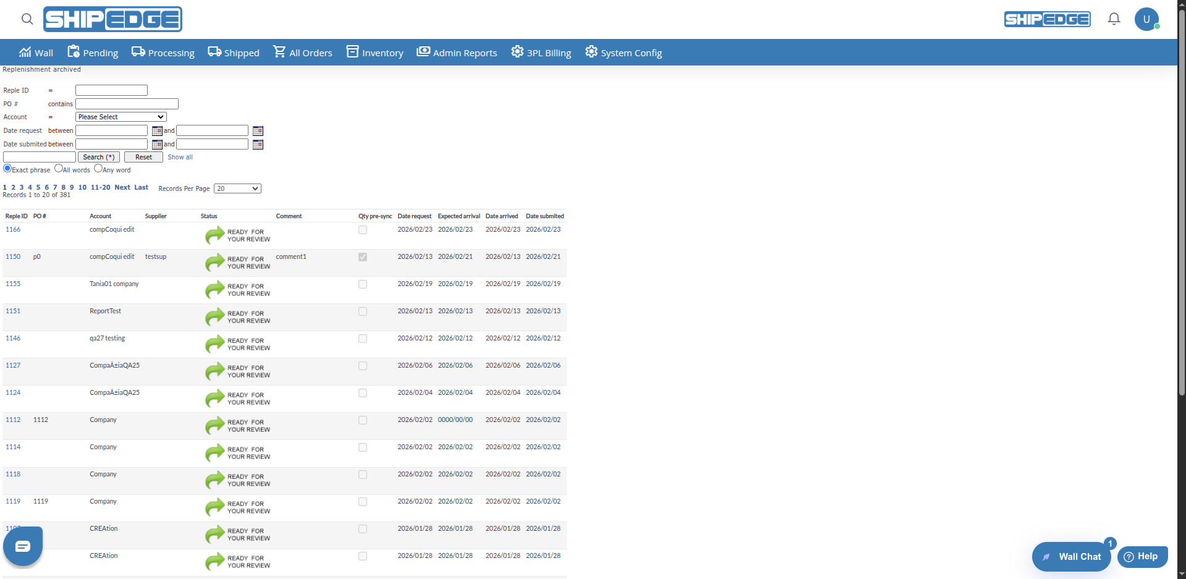Screen dimensions: 1186x579
Task: Click the Reple ID input field
Action: coord(111,90)
